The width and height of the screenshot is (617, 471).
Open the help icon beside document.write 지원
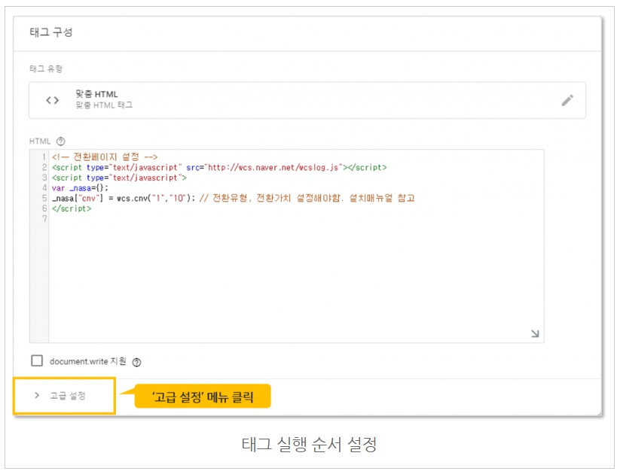point(136,362)
